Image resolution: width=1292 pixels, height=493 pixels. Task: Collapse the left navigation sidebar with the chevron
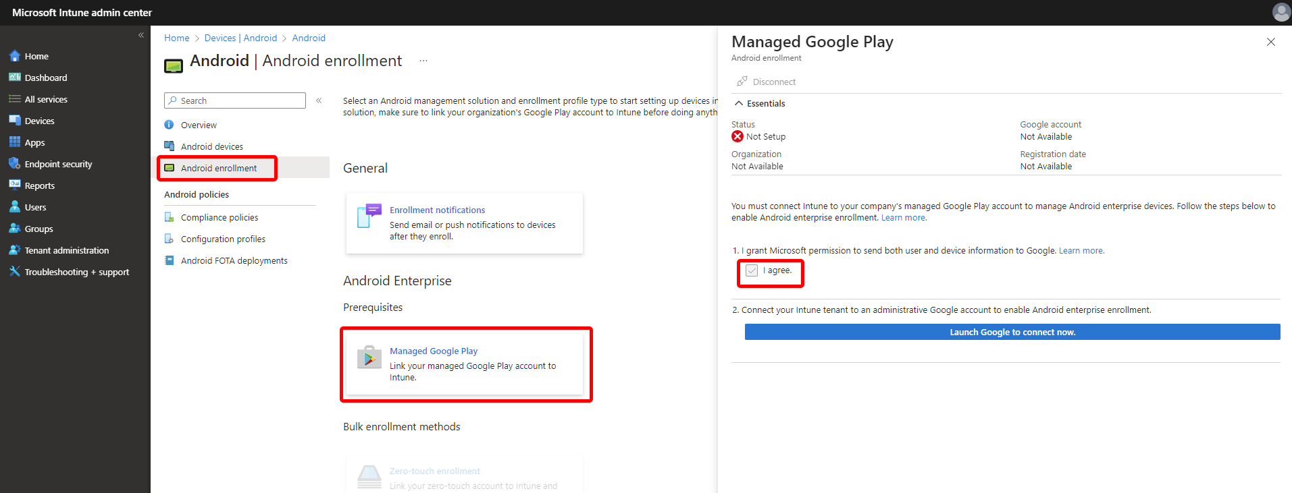click(141, 35)
